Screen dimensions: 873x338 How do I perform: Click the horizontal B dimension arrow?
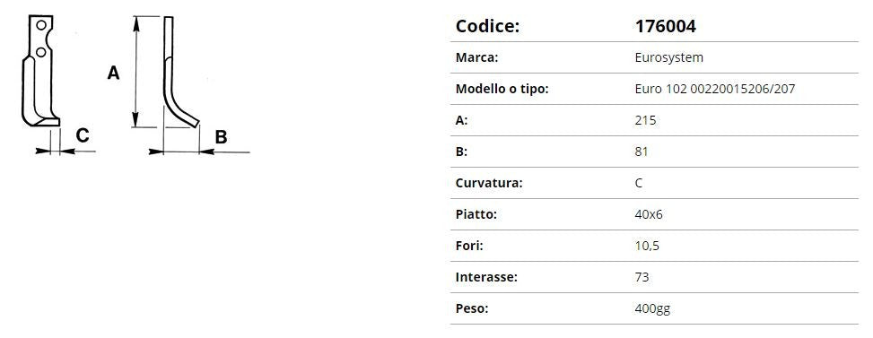pyautogui.click(x=199, y=152)
